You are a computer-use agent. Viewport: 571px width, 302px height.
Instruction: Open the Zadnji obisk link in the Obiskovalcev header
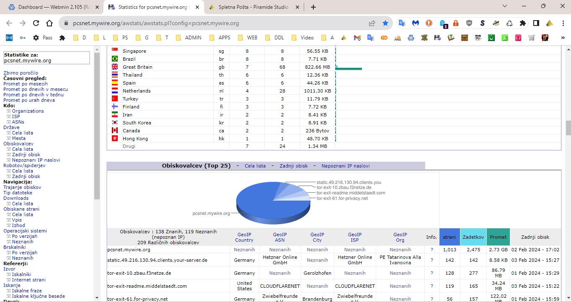click(x=294, y=166)
